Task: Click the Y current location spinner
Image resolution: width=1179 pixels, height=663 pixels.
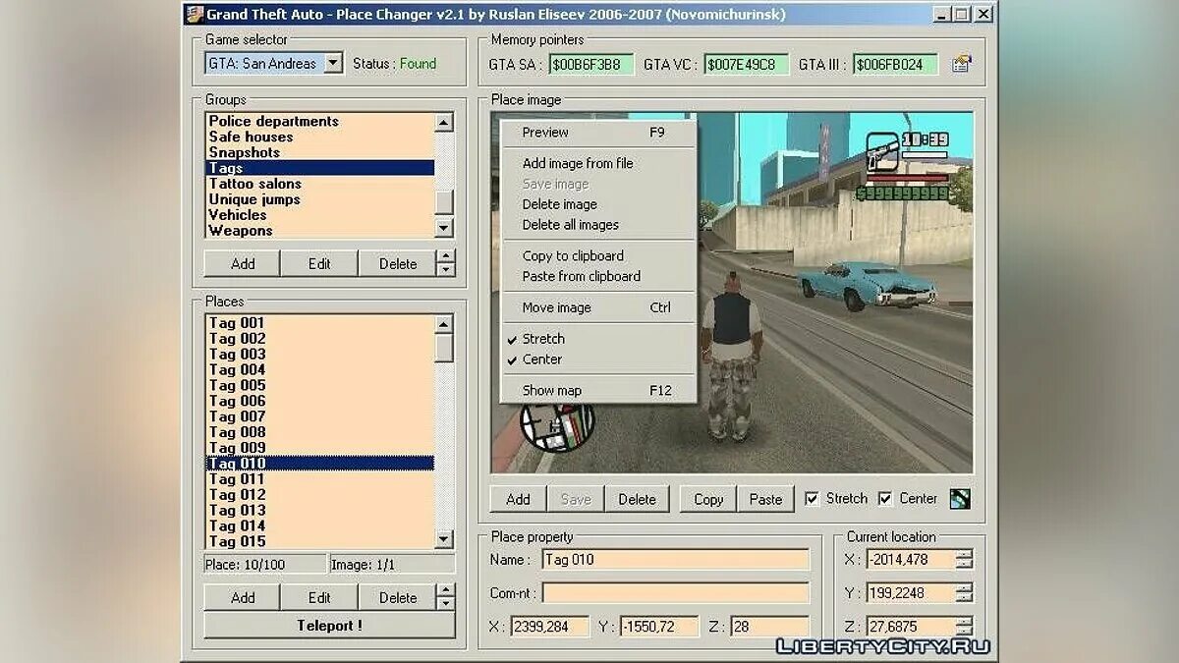Action: tap(964, 593)
